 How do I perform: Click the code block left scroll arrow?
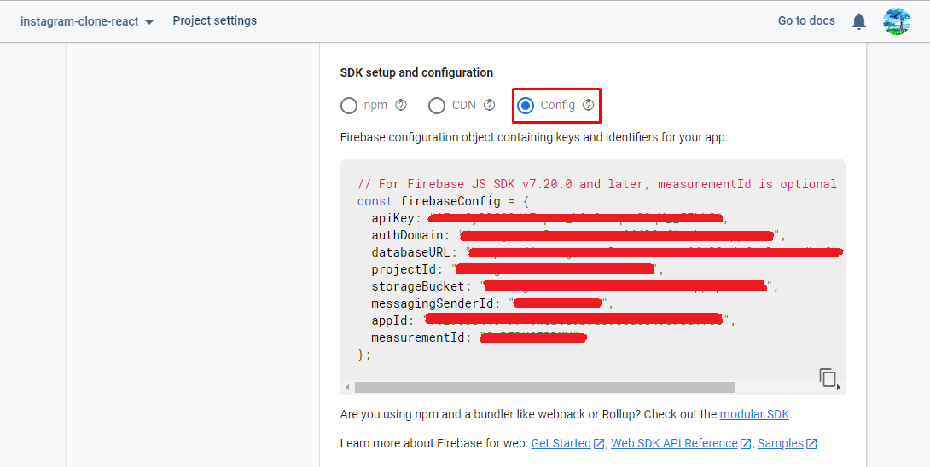click(x=347, y=387)
